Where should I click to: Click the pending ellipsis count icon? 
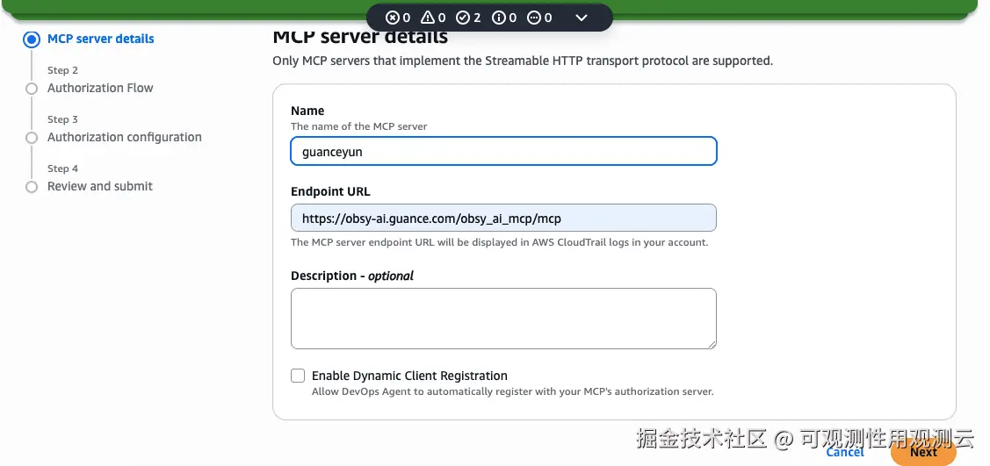click(x=534, y=18)
